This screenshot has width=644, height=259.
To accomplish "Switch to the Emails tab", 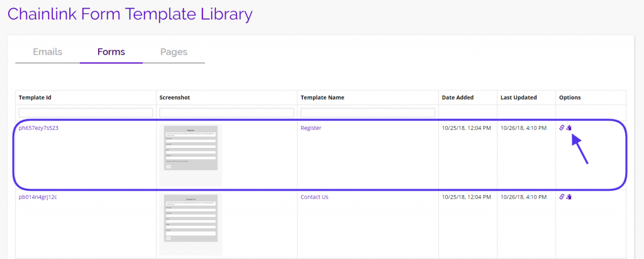I will pyautogui.click(x=48, y=52).
